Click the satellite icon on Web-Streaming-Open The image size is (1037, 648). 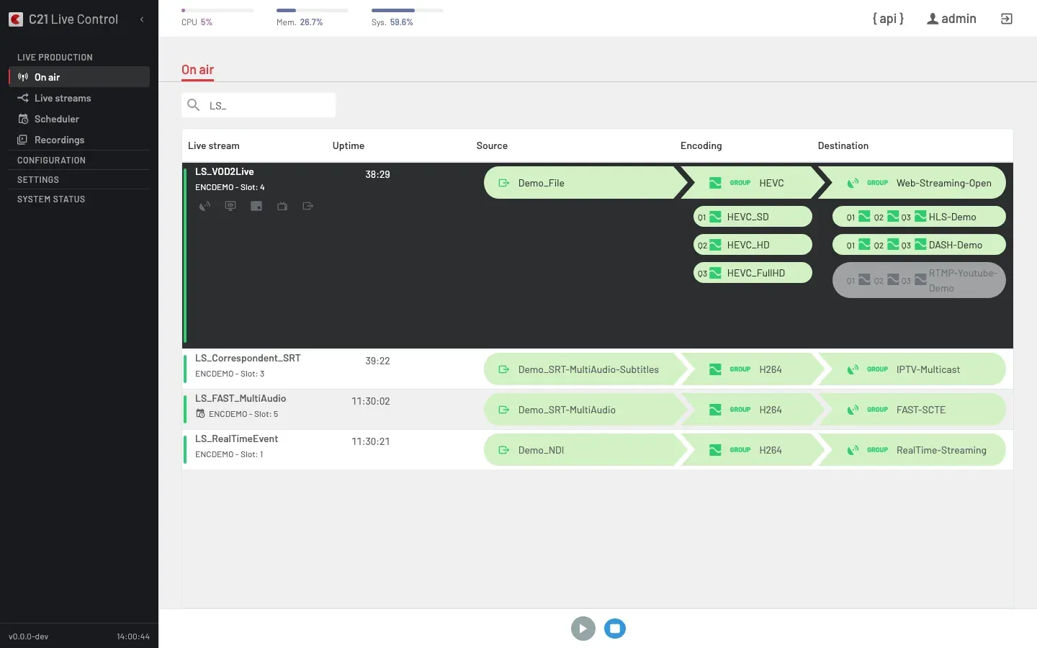click(853, 183)
